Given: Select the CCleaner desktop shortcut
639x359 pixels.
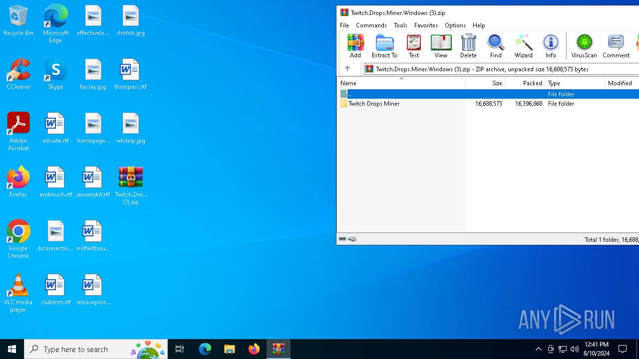Looking at the screenshot, I should [x=18, y=74].
